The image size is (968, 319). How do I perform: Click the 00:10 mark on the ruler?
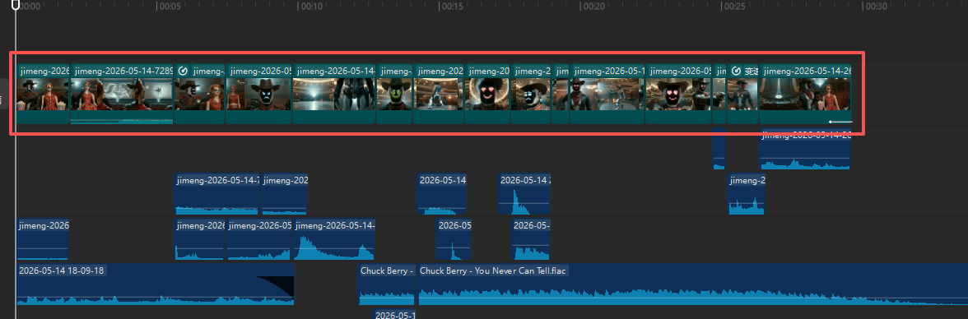pos(310,7)
